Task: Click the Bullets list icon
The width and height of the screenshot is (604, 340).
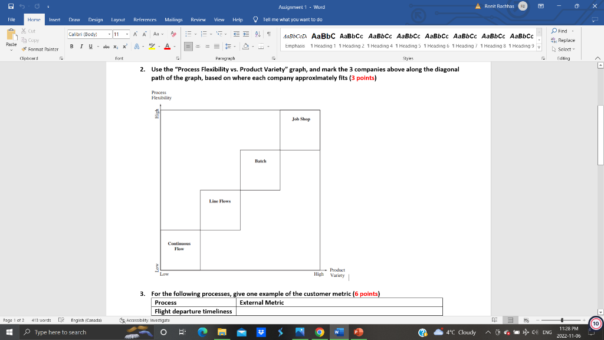Action: [x=188, y=34]
